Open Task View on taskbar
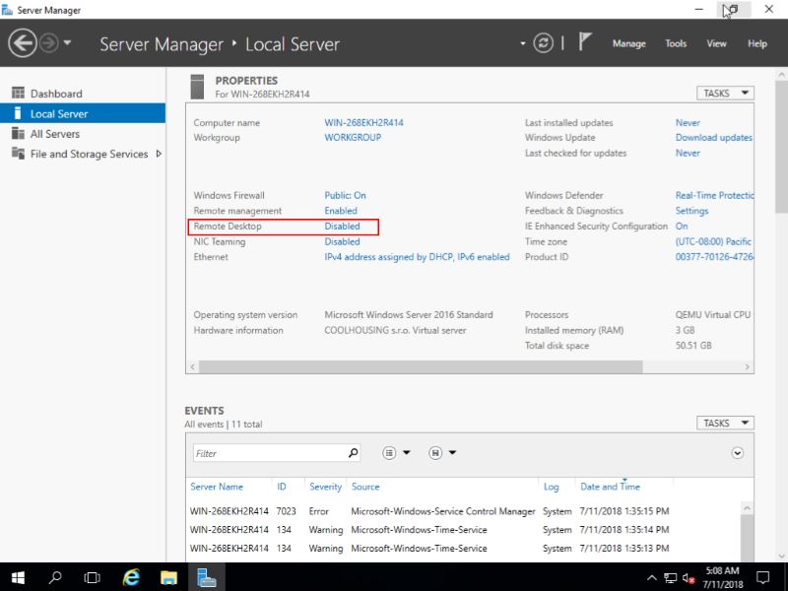The height and width of the screenshot is (591, 788). pos(92,577)
